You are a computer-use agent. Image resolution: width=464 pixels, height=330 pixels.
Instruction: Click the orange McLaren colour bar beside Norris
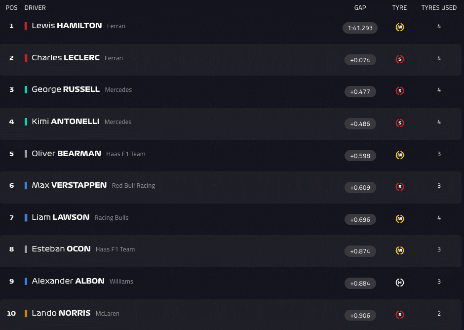coord(26,313)
